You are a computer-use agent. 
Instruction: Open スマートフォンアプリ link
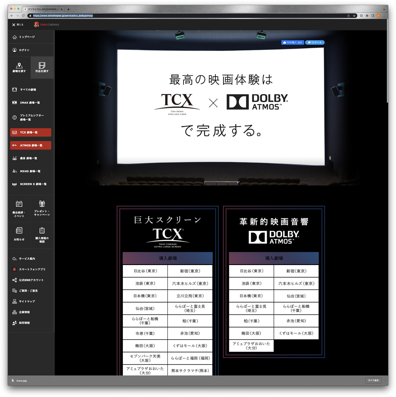point(29,269)
